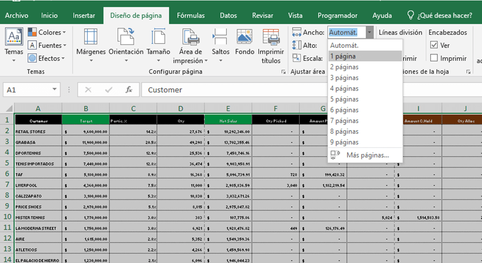The image size is (482, 263).
Task: Click the formula bar containing Customer
Action: click(x=234, y=90)
